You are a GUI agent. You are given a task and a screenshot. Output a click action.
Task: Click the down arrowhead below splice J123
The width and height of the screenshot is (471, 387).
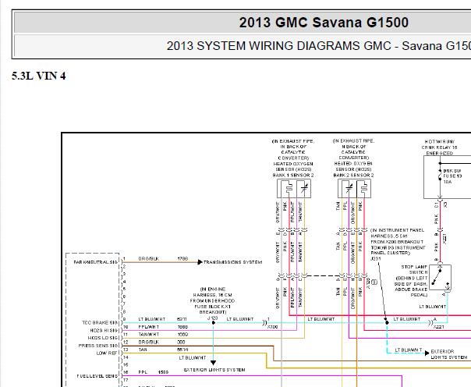[x=213, y=363]
